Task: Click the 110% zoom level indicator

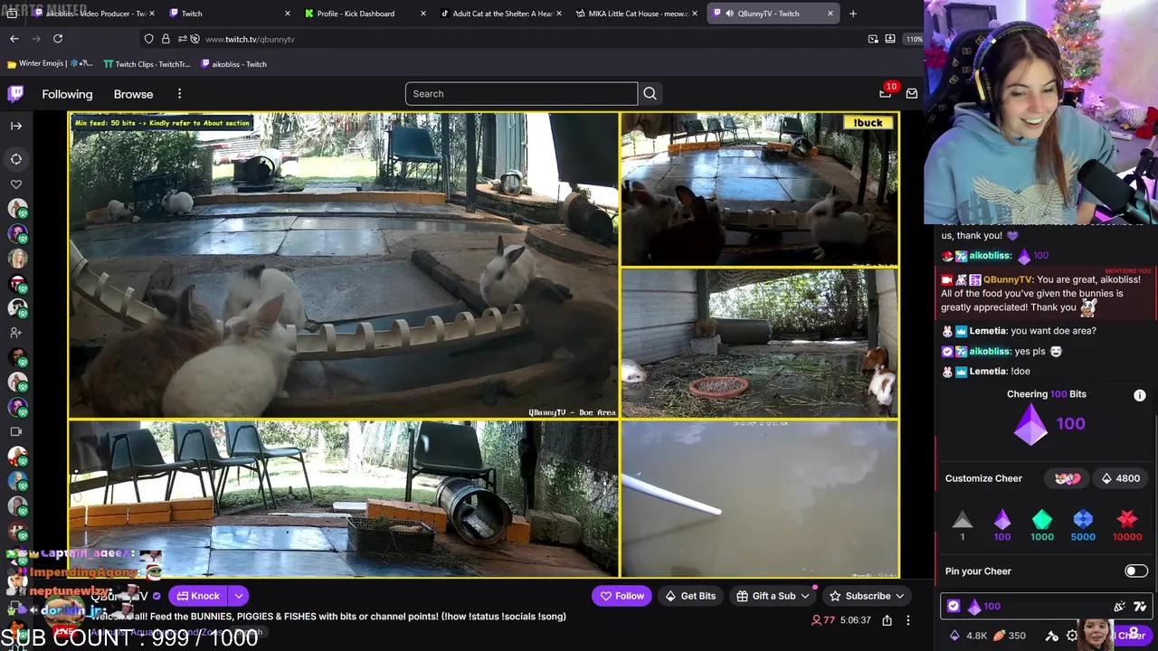Action: (x=915, y=39)
